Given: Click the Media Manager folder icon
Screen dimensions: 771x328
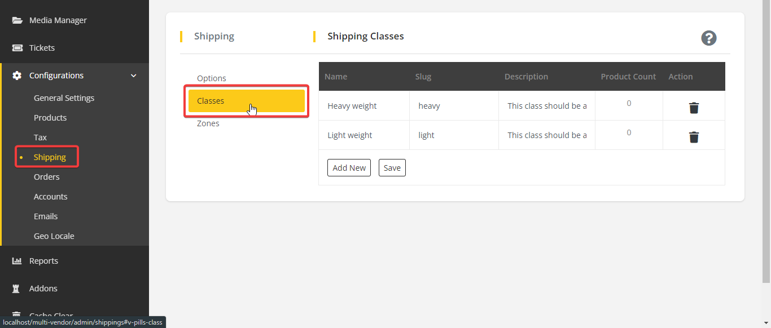Looking at the screenshot, I should point(17,20).
